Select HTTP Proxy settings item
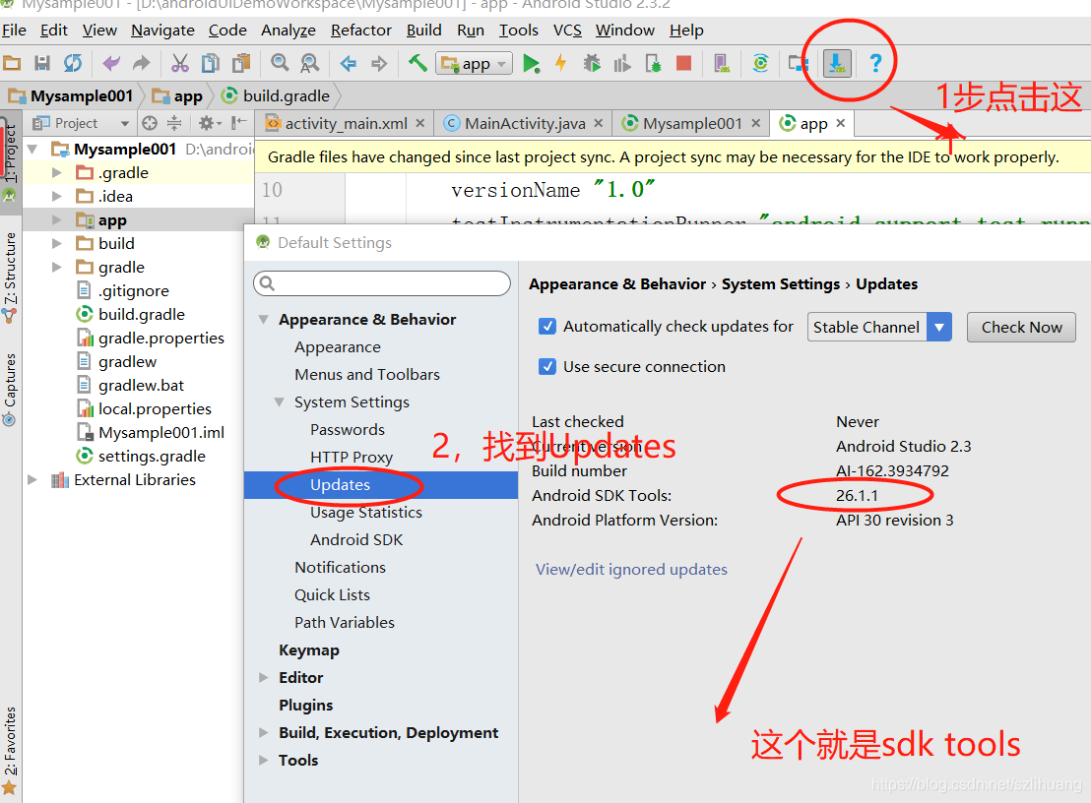The width and height of the screenshot is (1091, 803). [x=352, y=457]
